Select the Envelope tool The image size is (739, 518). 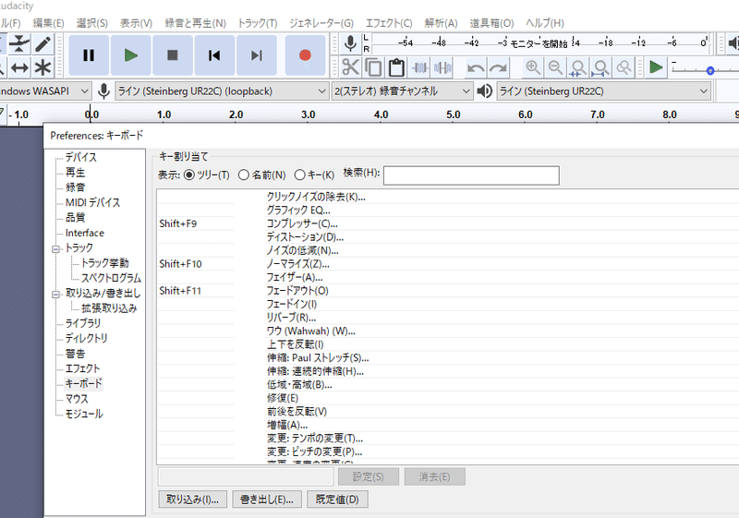pyautogui.click(x=19, y=43)
